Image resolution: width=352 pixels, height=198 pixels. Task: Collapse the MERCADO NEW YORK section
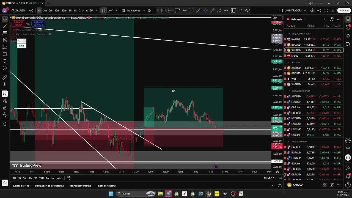289,34
